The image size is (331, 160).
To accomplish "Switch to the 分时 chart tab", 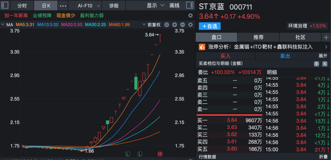I will tap(22, 6).
